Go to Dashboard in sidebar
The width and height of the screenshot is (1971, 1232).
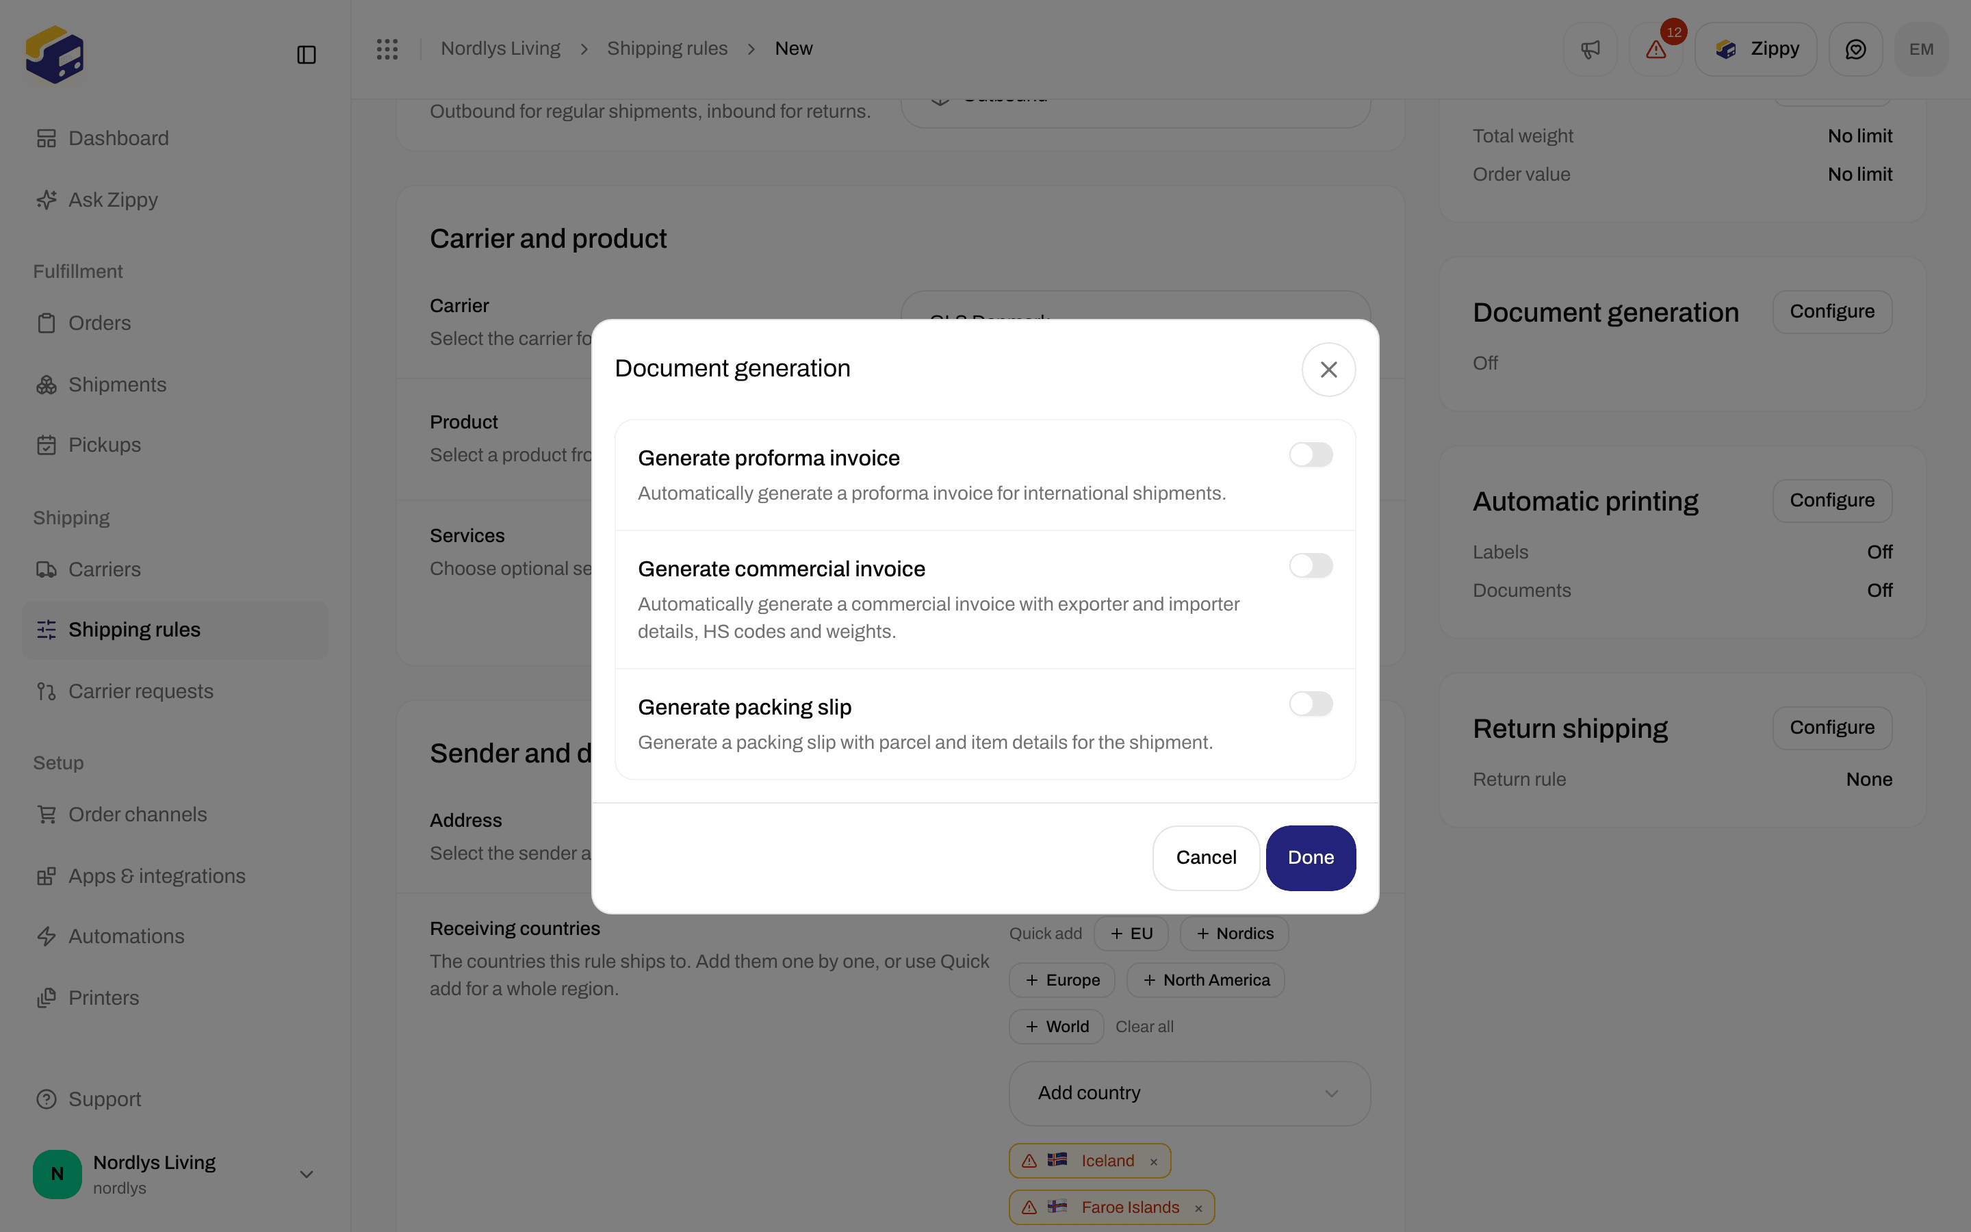[x=175, y=138]
